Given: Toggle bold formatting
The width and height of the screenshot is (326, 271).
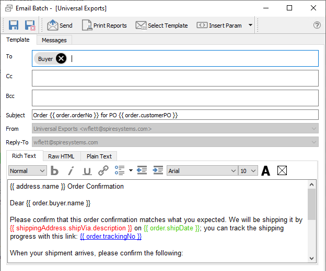Looking at the screenshot, I should (54, 171).
